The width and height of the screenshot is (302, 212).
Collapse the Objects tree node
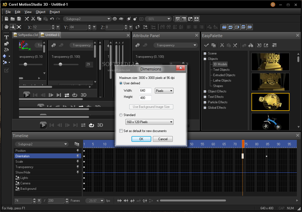[x=205, y=59]
